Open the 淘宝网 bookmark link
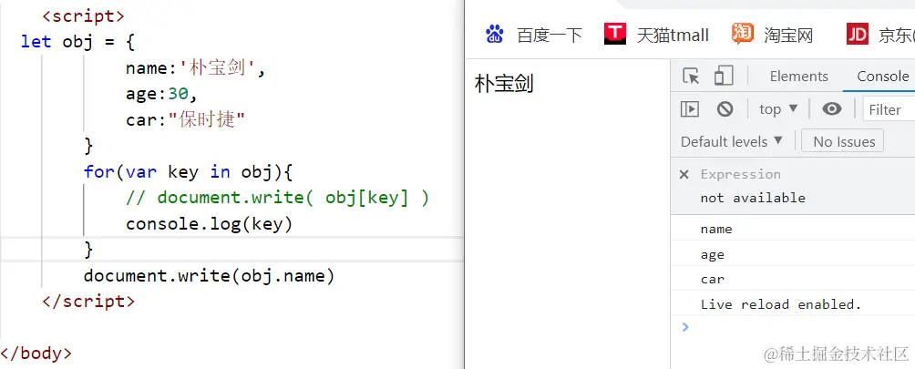 point(788,36)
